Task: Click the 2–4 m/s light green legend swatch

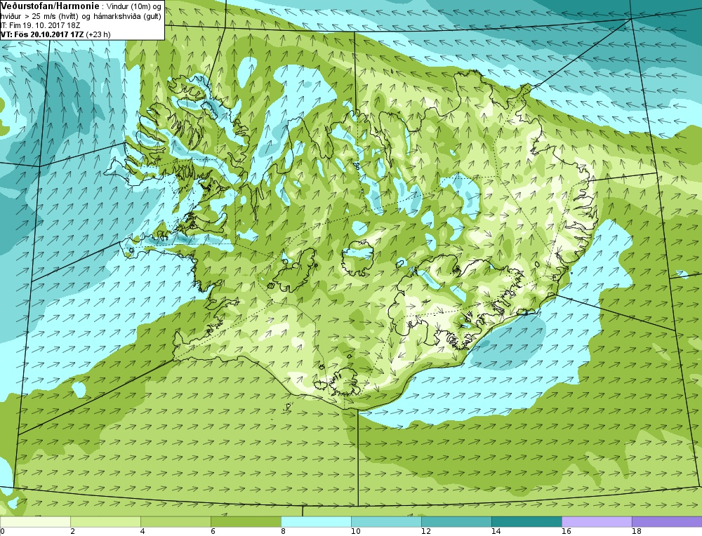Action: [106, 522]
